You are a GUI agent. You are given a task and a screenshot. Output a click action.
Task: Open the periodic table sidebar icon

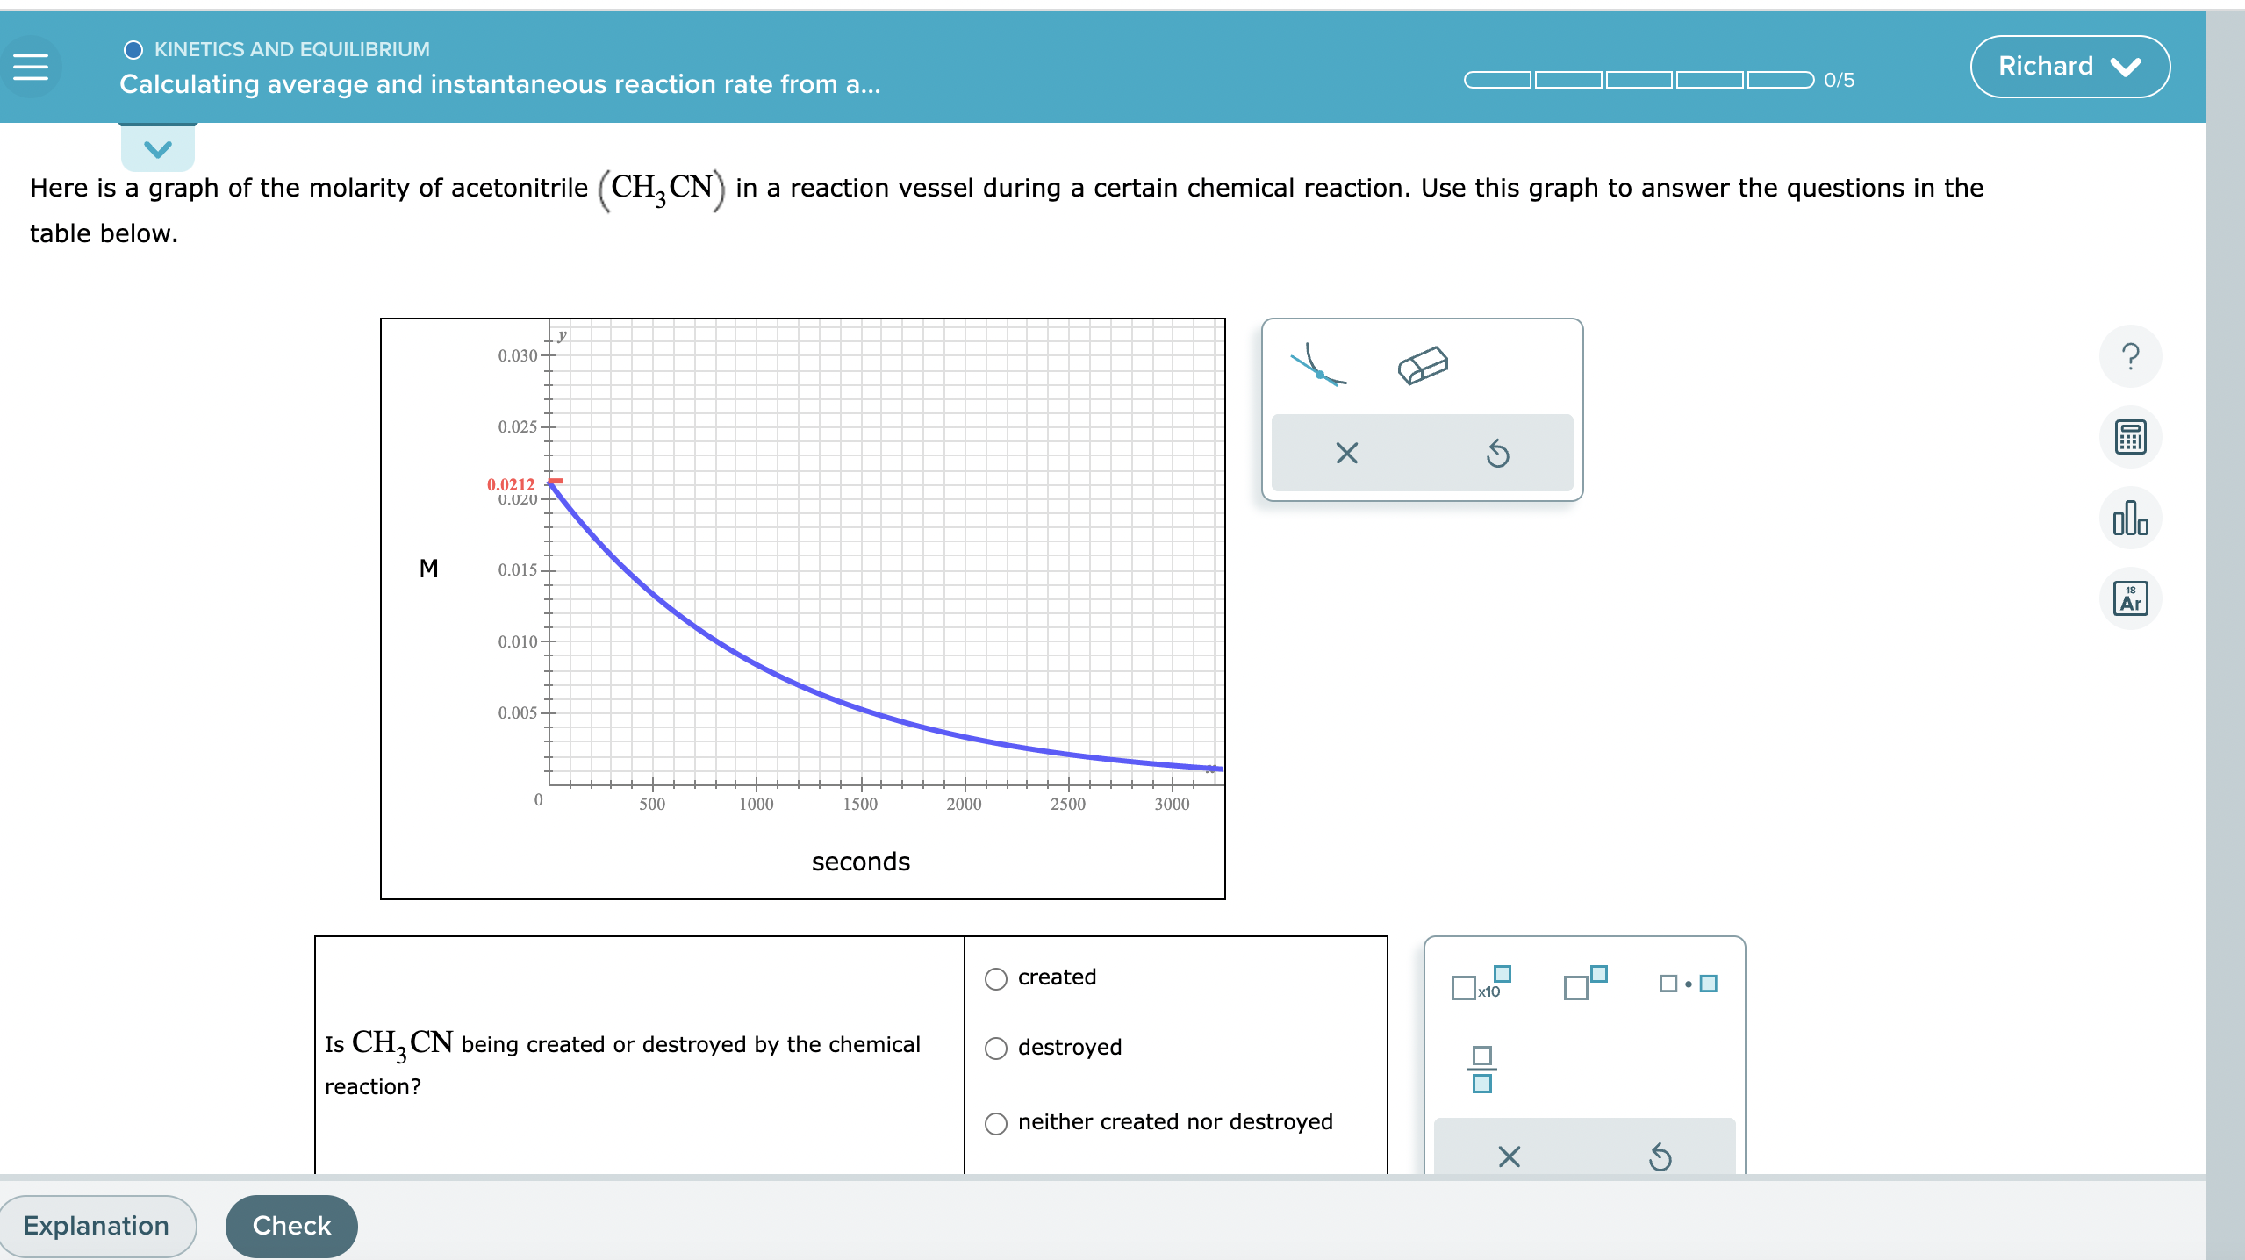2130,598
